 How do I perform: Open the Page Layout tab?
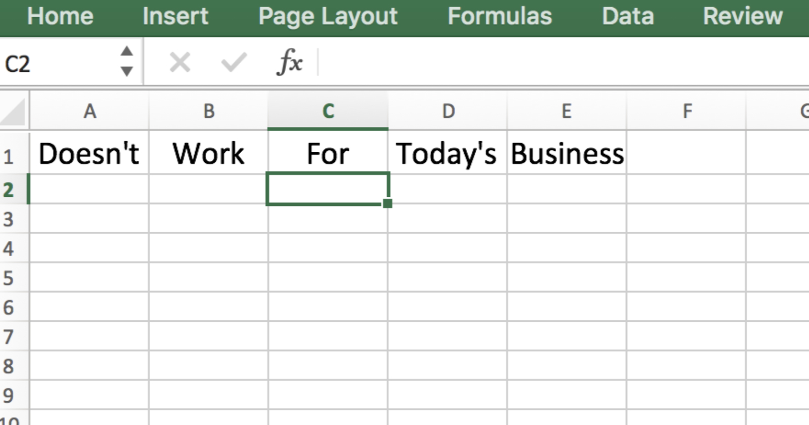point(327,16)
